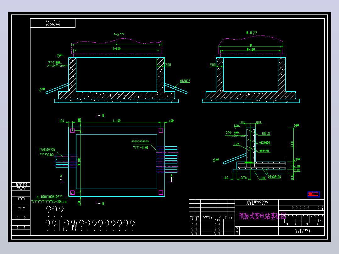Click the '?????0.90' annotation left of plan
Viewport: 339px width, 254px height.
(x=47, y=155)
